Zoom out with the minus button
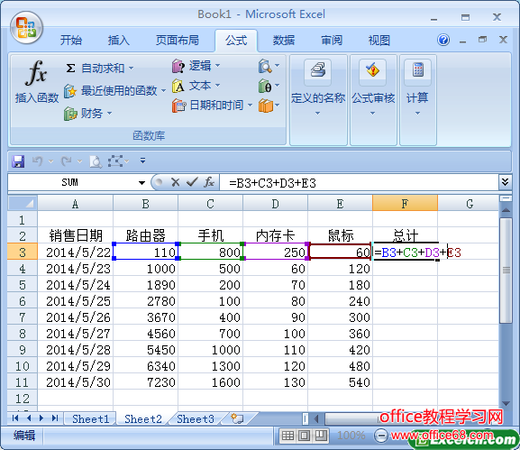The height and width of the screenshot is (450, 520). coord(381,436)
